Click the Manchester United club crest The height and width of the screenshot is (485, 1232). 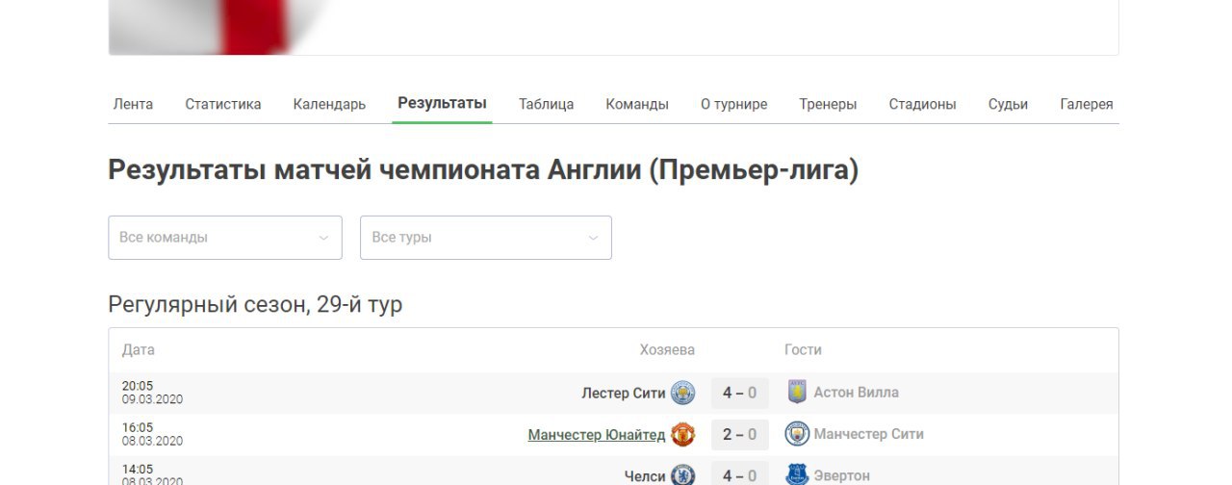tap(682, 435)
